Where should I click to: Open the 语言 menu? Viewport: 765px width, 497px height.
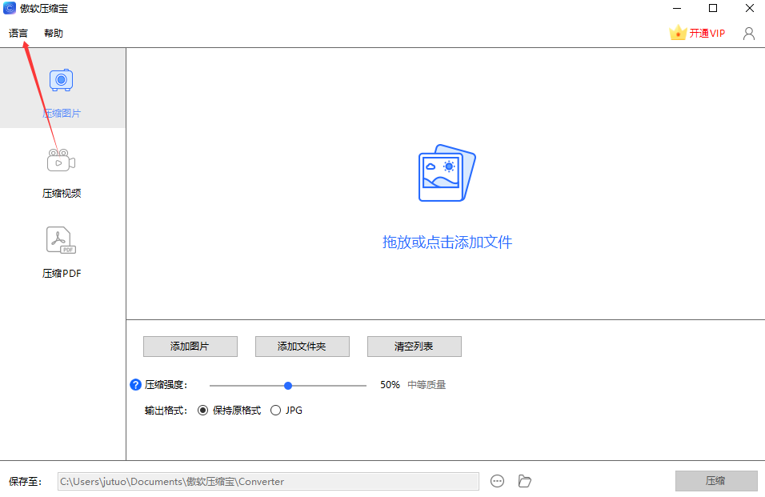(18, 33)
